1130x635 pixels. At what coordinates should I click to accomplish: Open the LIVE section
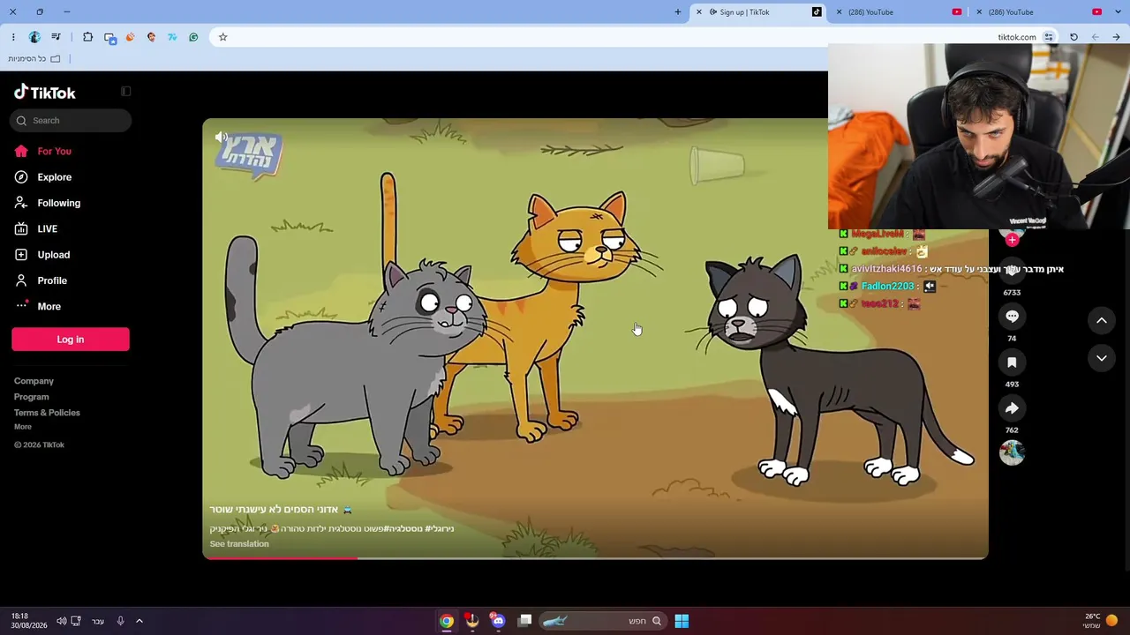[x=47, y=229]
